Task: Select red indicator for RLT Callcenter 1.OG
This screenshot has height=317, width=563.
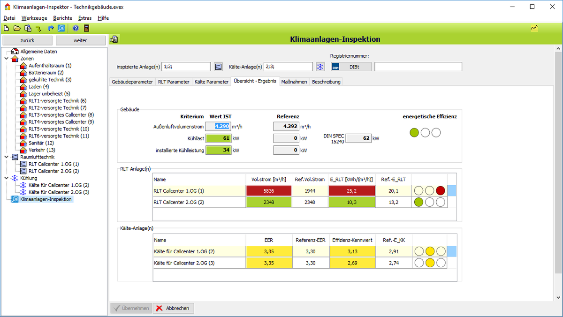Action: pos(440,191)
